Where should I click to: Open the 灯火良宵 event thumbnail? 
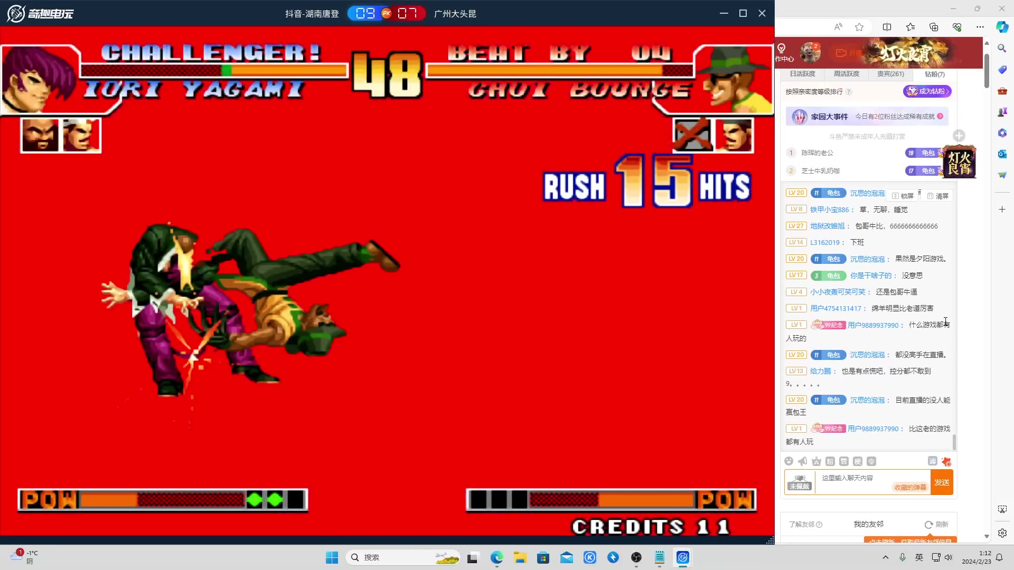pos(959,161)
